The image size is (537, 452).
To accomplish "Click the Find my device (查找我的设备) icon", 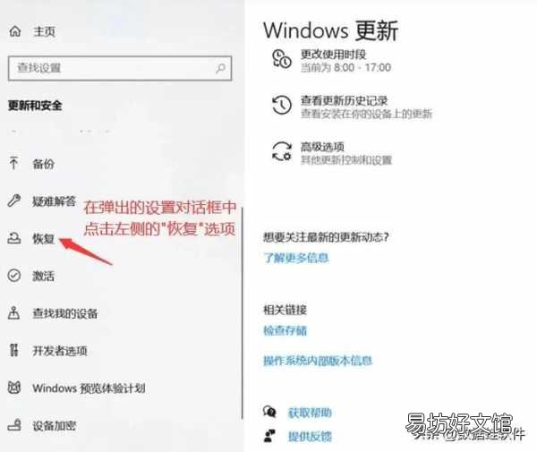I will [x=13, y=313].
